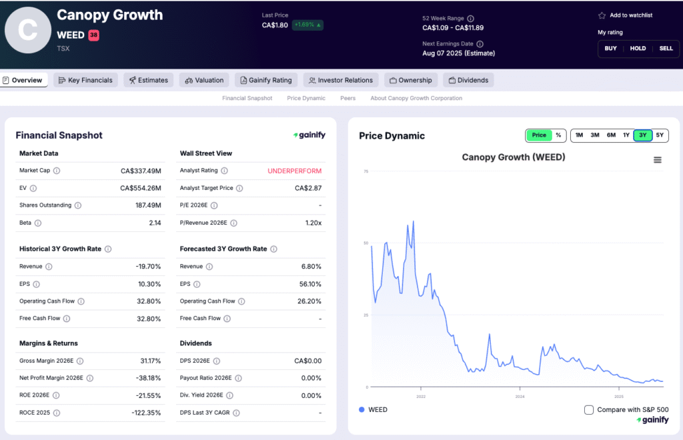Select the 5Y chart range
683x440 pixels.
tap(660, 135)
